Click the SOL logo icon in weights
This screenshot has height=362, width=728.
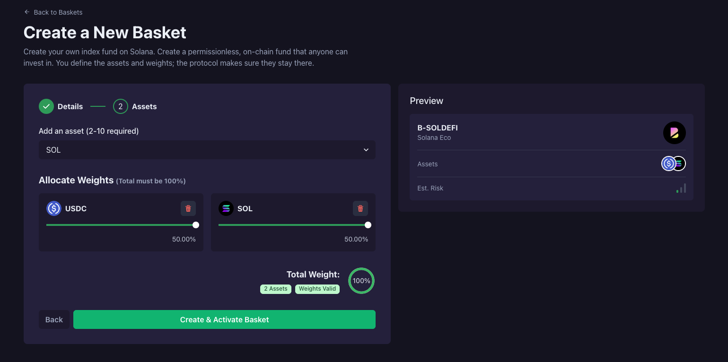point(226,208)
